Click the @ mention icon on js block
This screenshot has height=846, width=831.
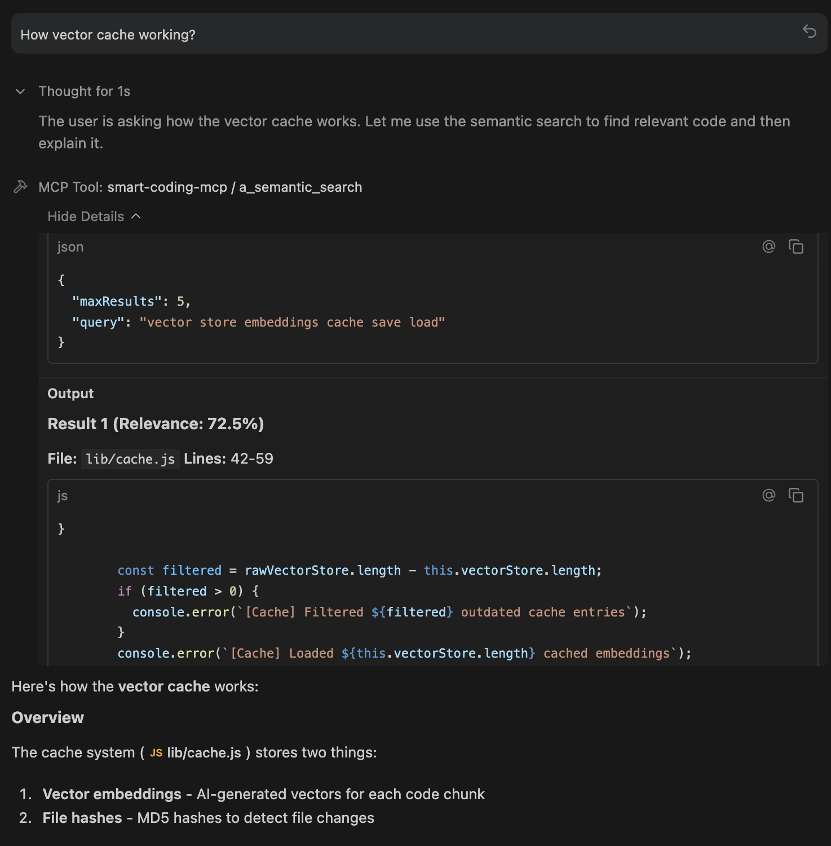(x=769, y=495)
